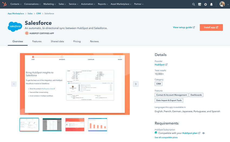
Task: Go to App Marketplace breadcrumb
Action: 16,14
